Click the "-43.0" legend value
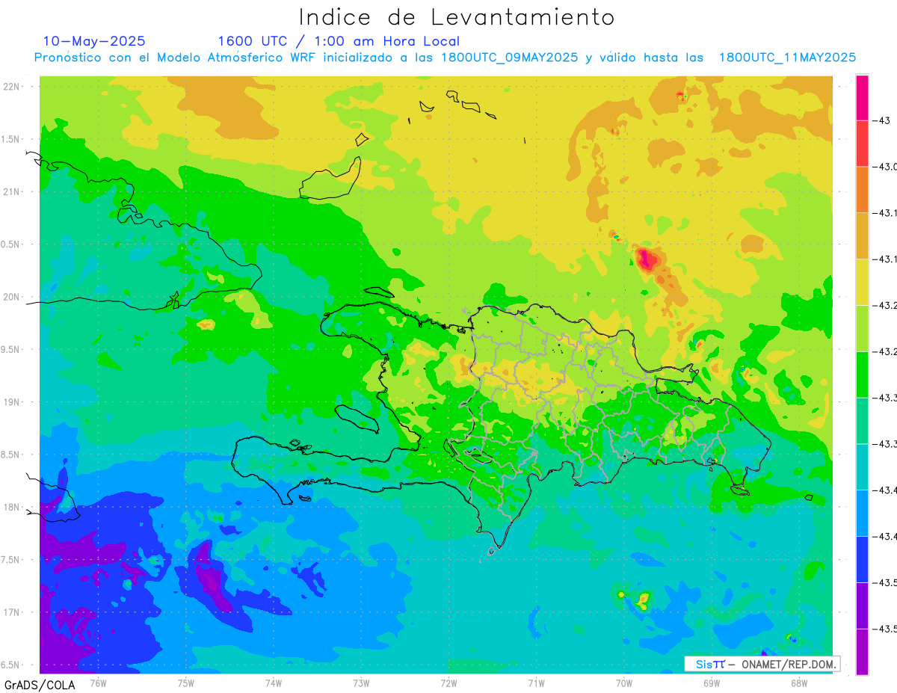Screen dimensions: 897x693 tap(885, 167)
